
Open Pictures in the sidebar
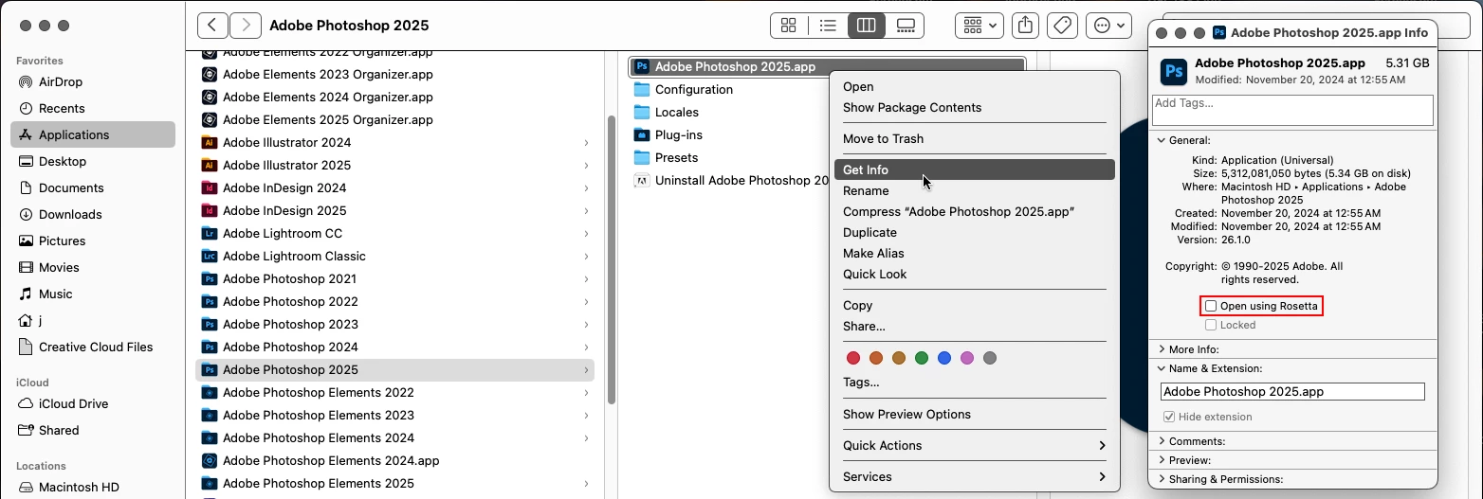93,241
